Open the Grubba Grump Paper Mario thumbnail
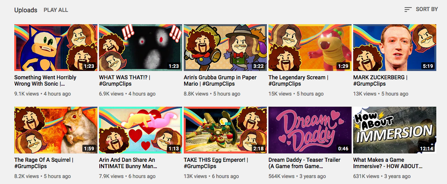 click(225, 48)
